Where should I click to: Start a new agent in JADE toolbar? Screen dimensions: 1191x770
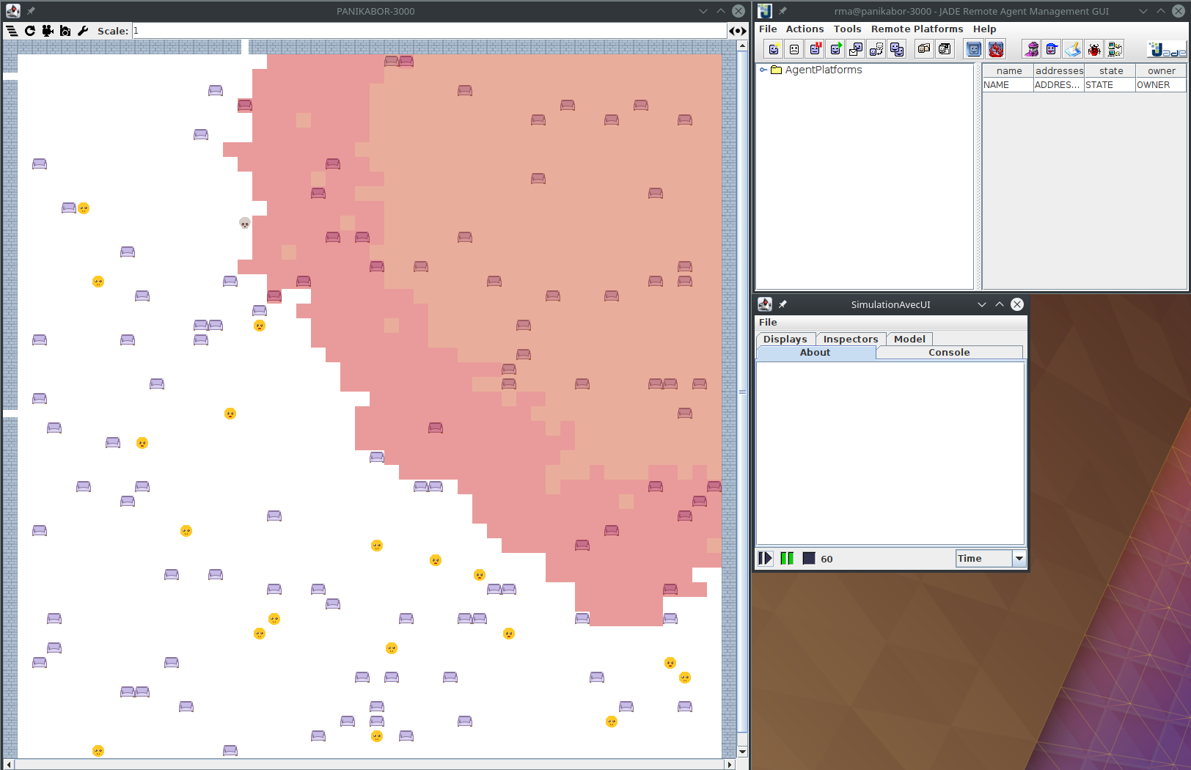point(774,49)
